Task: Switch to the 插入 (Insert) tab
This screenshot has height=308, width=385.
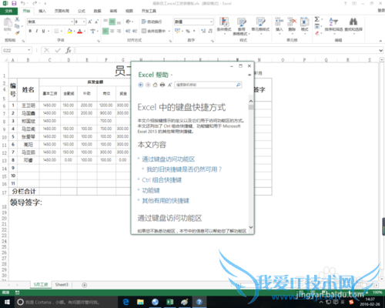Action: tap(42, 11)
